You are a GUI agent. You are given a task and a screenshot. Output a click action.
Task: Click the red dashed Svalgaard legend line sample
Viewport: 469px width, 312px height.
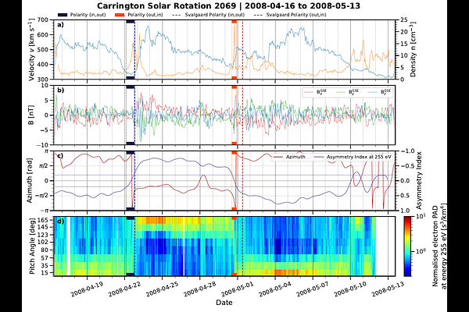177,15
